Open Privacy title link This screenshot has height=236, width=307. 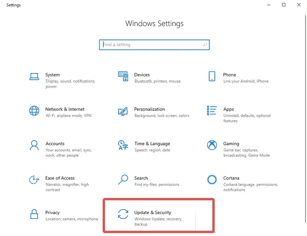coord(53,213)
